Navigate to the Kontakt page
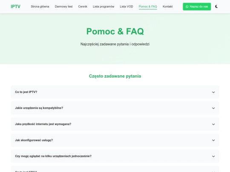 167,6
